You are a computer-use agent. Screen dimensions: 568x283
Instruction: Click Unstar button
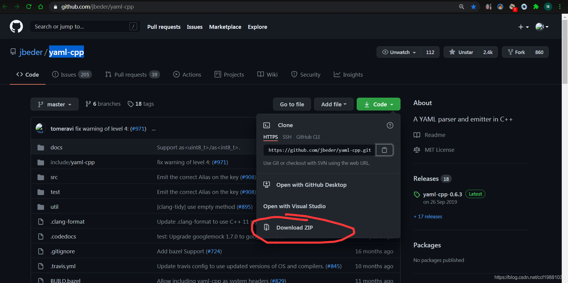(x=461, y=52)
